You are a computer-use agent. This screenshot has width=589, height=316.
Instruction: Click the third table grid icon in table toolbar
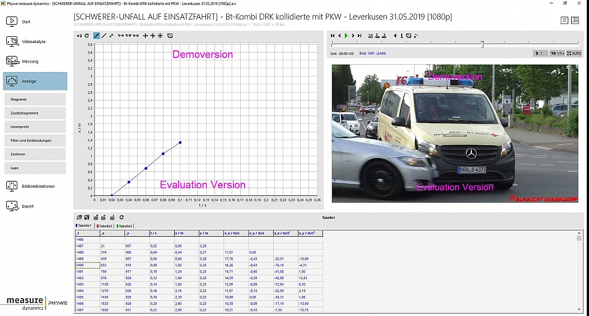[113, 217]
